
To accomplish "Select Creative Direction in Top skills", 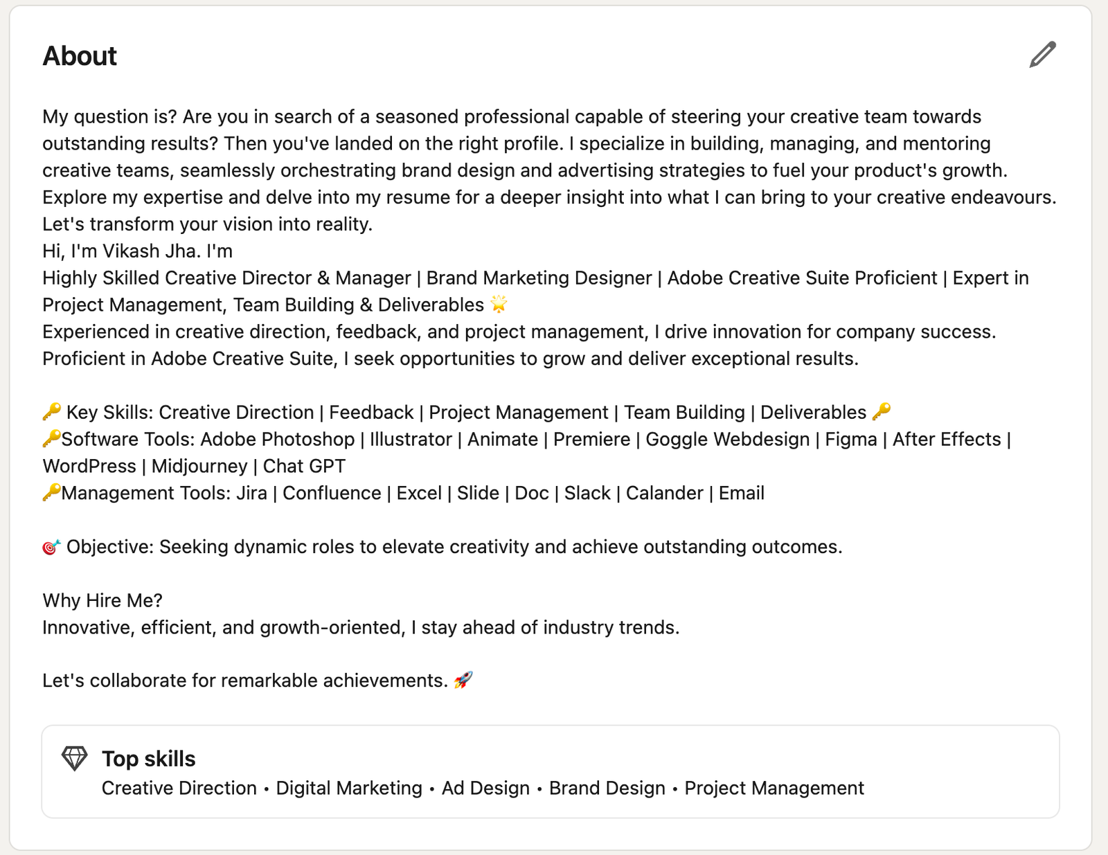I will click(x=179, y=789).
